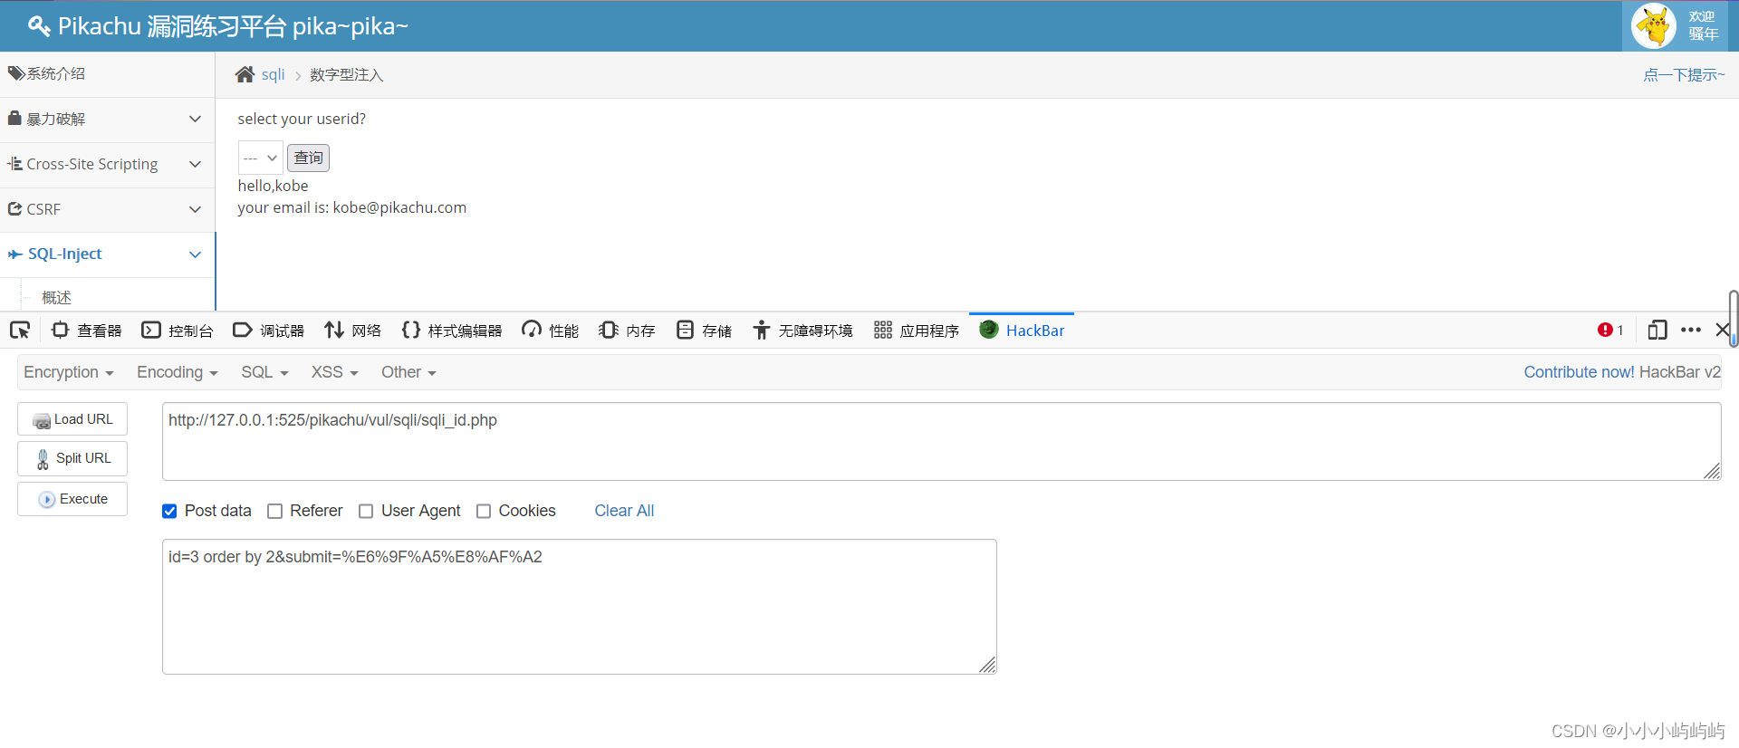Select the HackBar devtools tab
This screenshot has width=1739, height=748.
point(1022,331)
